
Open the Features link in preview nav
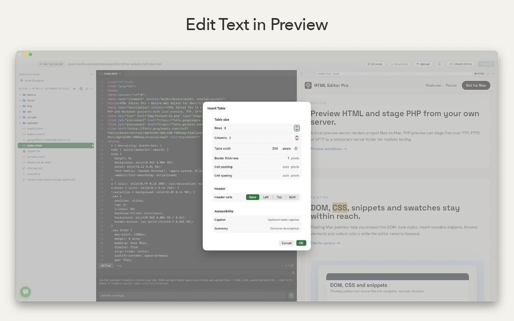coord(433,85)
